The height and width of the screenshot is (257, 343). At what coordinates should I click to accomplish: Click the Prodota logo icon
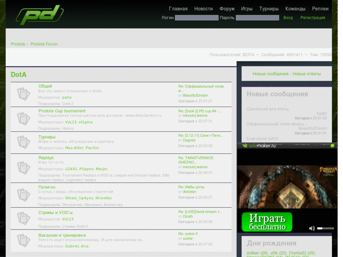pyautogui.click(x=41, y=14)
